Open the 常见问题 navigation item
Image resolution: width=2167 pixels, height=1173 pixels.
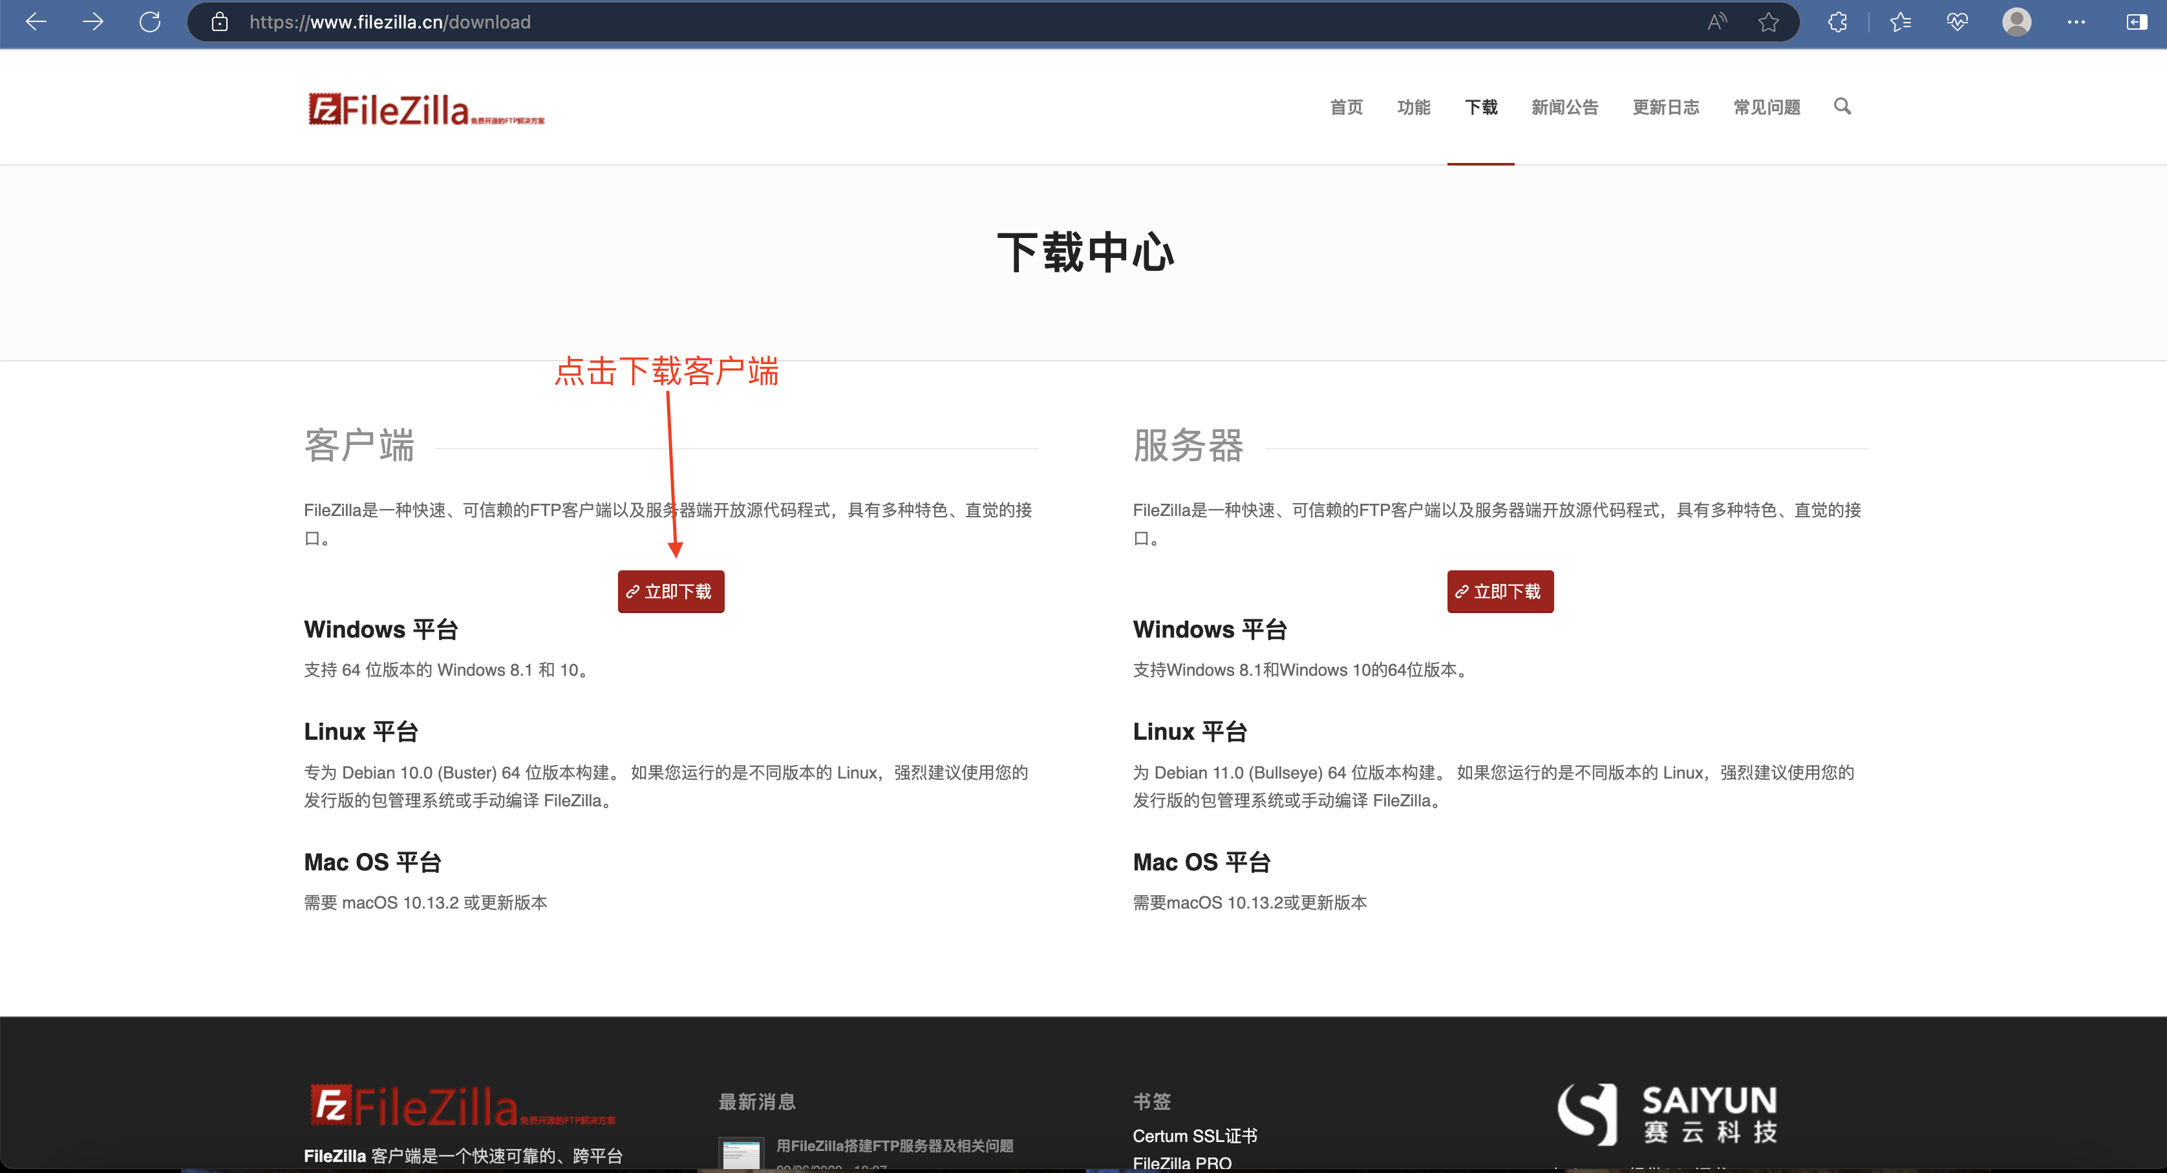1767,107
